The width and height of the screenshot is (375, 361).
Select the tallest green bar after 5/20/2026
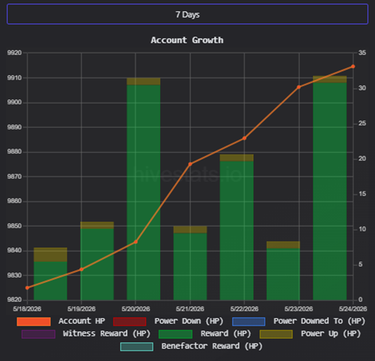tap(144, 192)
